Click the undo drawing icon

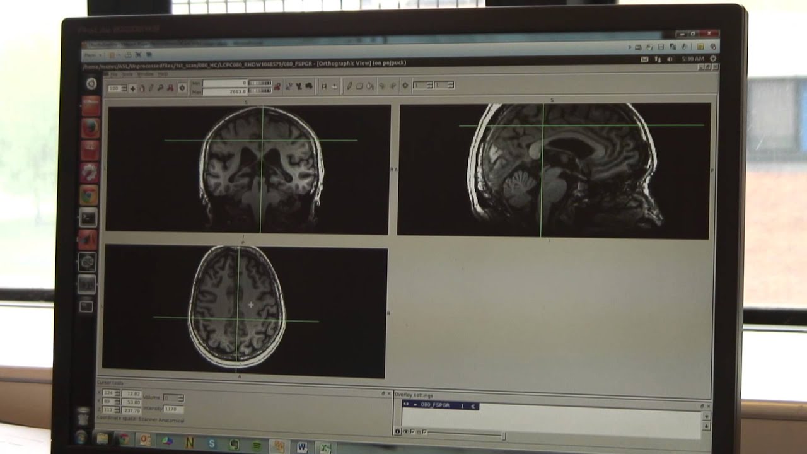(x=382, y=86)
